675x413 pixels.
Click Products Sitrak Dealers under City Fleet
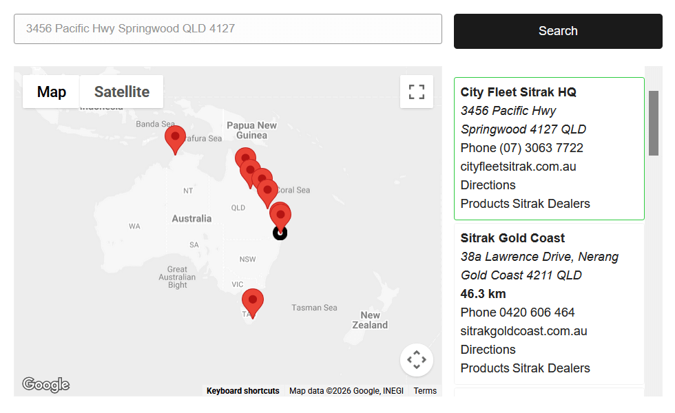[525, 204]
